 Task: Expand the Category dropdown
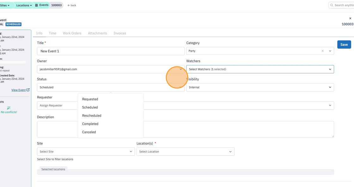point(330,51)
